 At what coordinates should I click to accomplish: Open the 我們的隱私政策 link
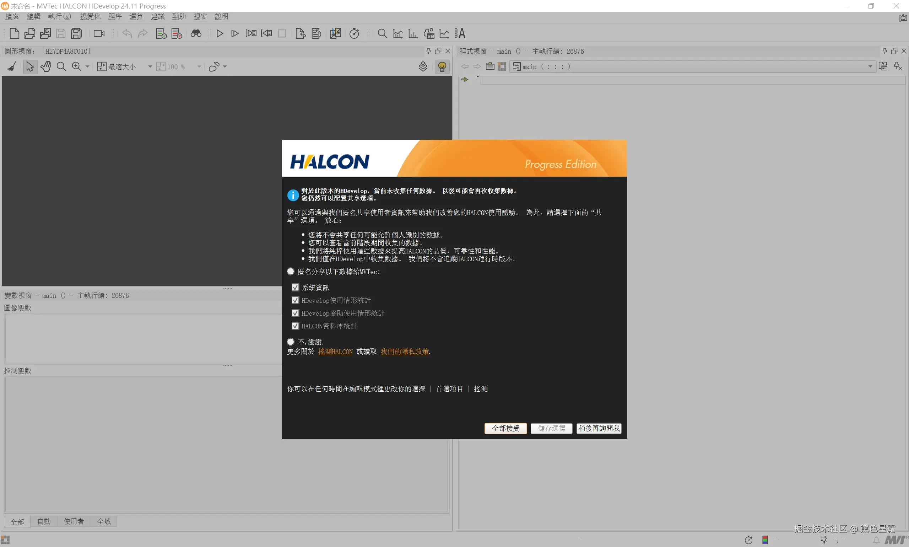click(x=404, y=352)
